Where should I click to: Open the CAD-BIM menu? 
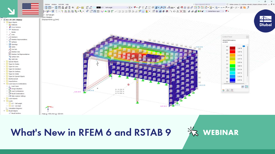point(61,4)
